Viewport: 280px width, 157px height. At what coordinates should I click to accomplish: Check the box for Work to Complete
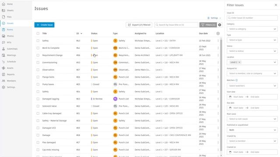tap(38, 48)
